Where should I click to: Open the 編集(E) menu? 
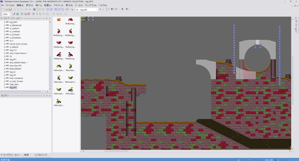pyautogui.click(x=20, y=5)
